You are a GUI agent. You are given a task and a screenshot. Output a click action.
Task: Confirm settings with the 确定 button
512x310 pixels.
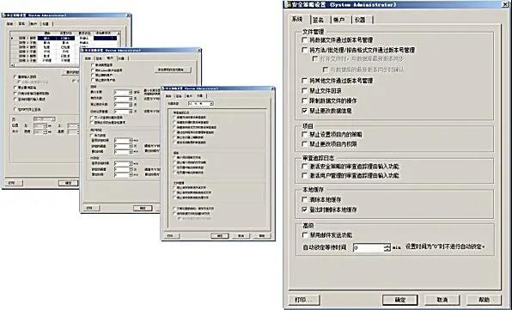click(x=400, y=300)
